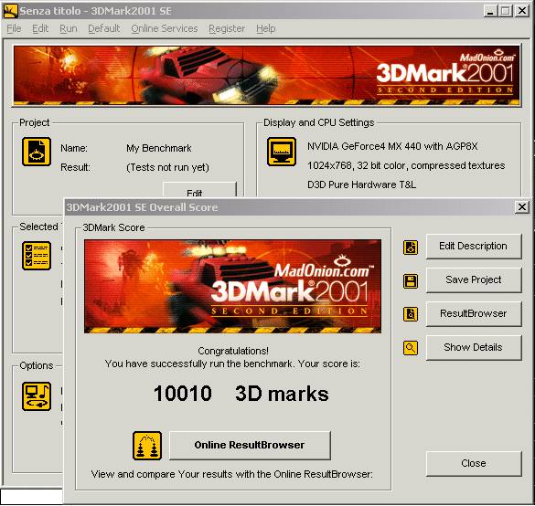The height and width of the screenshot is (506, 535).
Task: Click 'View and compare Your results' text
Action: 232,474
